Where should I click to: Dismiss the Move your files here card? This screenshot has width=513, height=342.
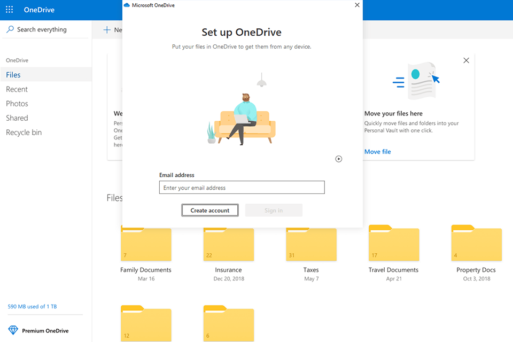point(466,60)
